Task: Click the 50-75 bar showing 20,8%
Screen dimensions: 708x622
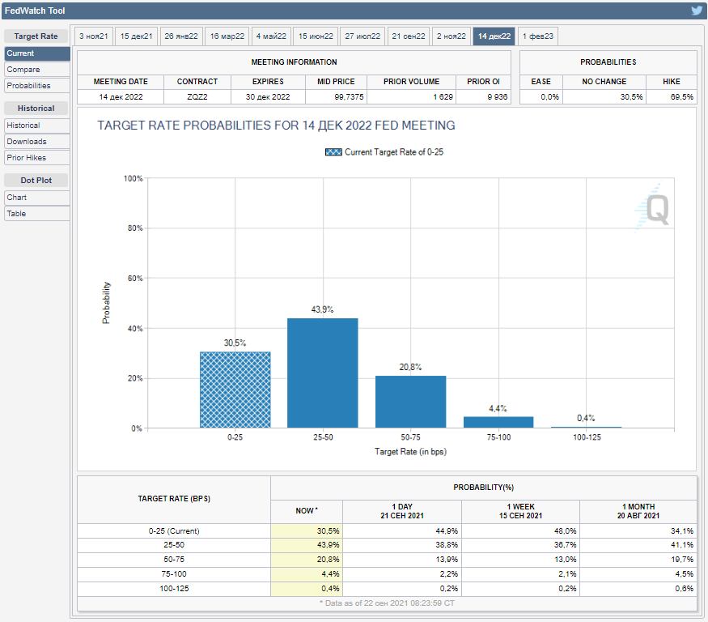Action: point(410,402)
